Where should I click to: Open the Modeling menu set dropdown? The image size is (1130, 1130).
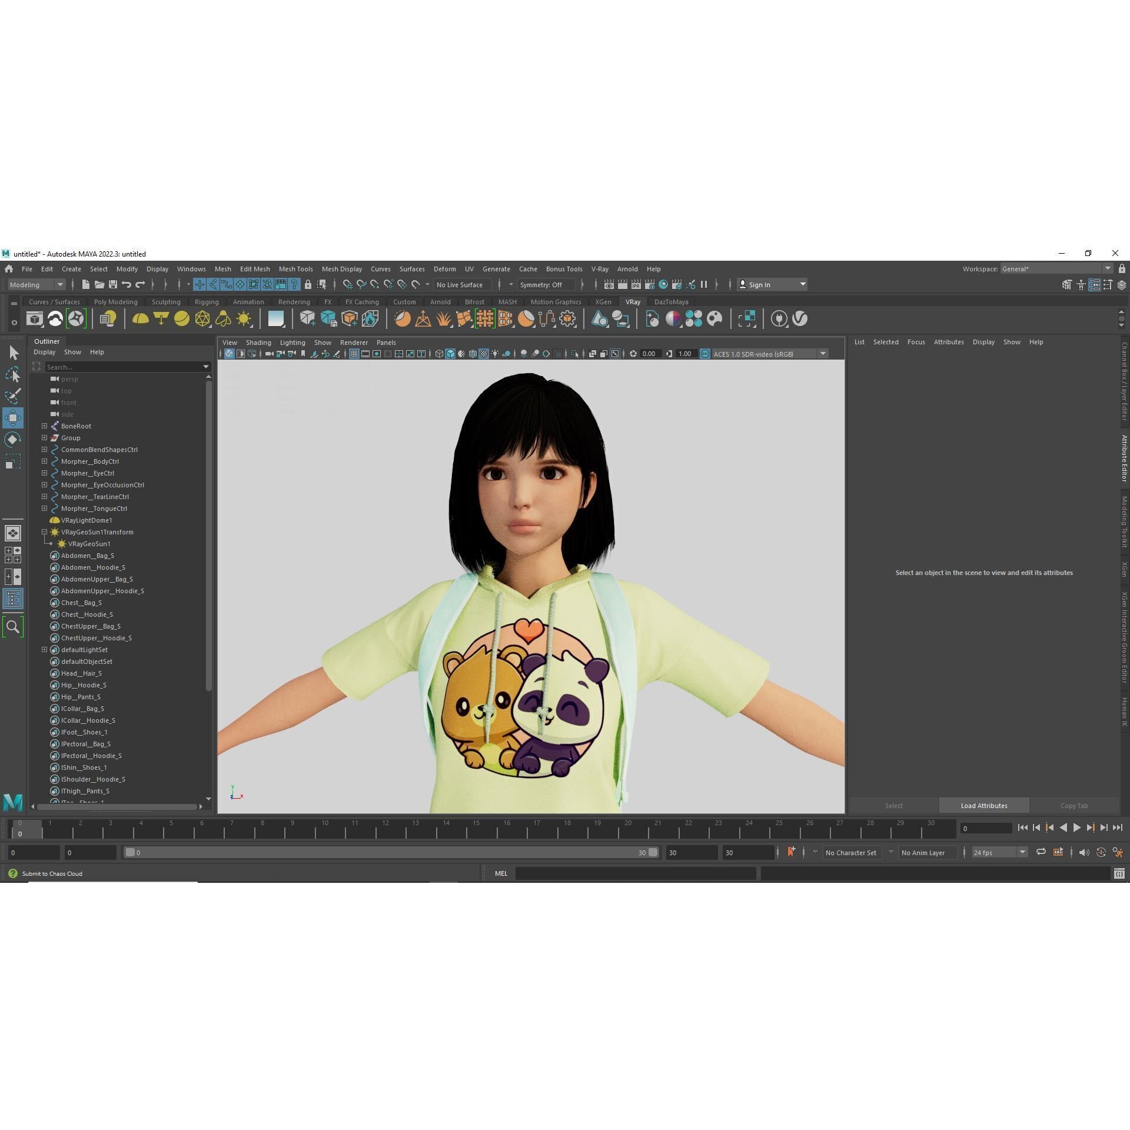click(36, 285)
